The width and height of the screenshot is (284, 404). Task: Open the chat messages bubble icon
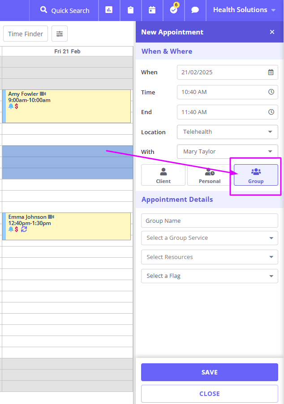point(195,10)
